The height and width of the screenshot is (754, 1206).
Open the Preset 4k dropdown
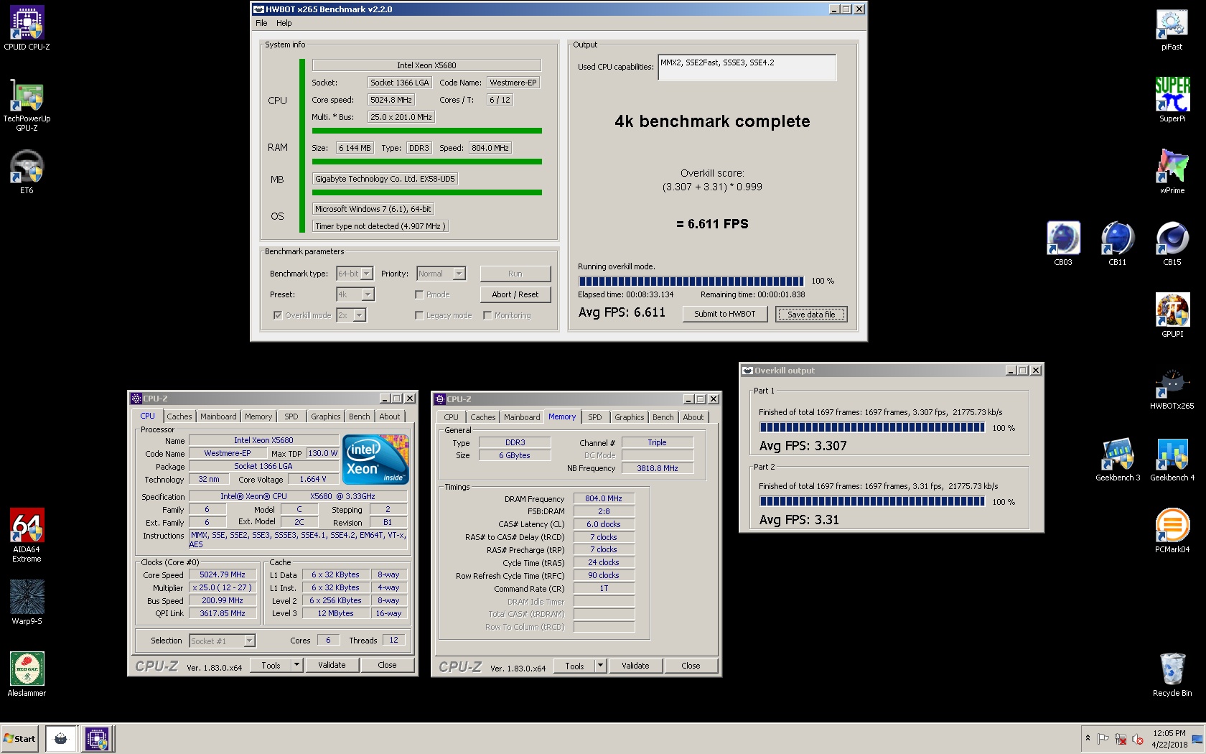pos(355,294)
